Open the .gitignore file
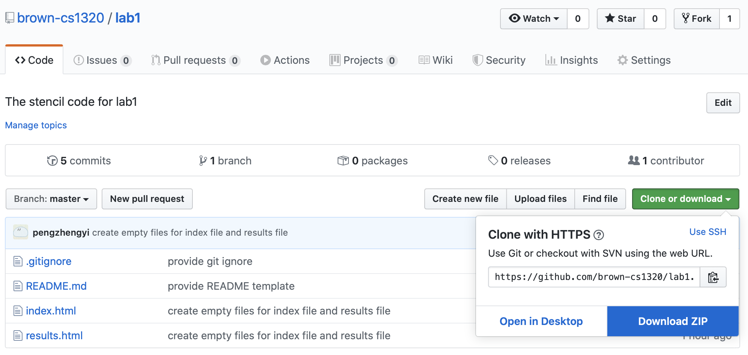Viewport: 748px width, 355px height. tap(49, 262)
